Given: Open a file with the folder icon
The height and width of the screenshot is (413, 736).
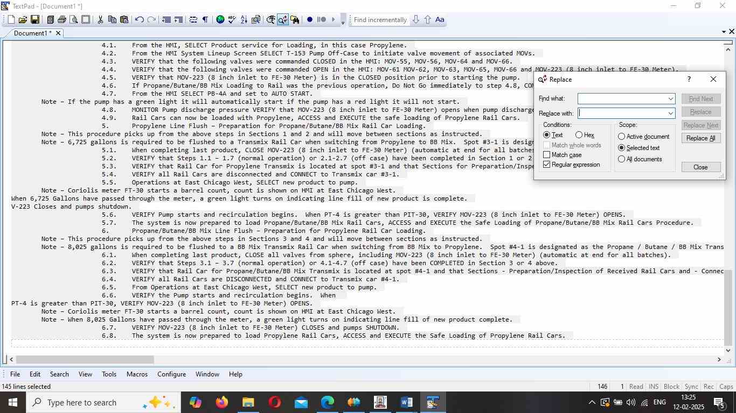Looking at the screenshot, I should click(x=23, y=20).
